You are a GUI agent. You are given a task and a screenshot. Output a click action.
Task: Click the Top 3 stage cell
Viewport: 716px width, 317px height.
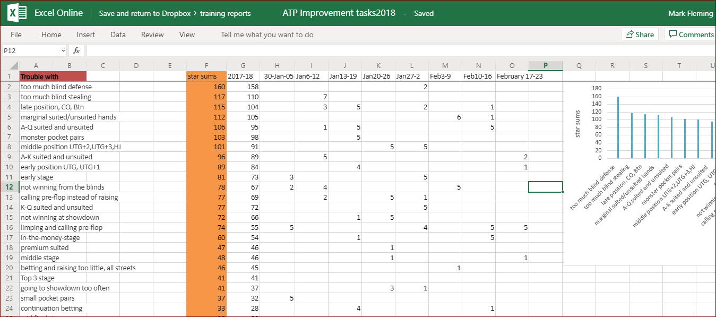coord(38,278)
